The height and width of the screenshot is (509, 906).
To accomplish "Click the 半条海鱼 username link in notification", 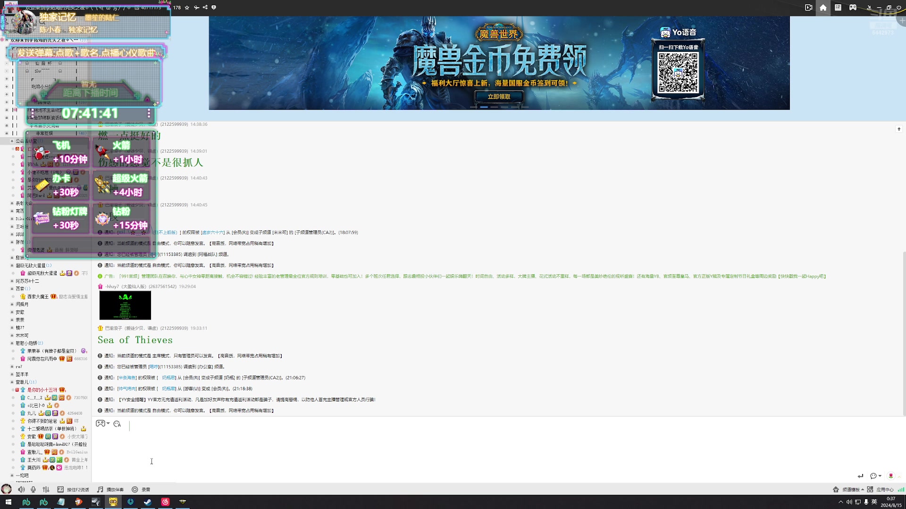I will [x=127, y=378].
